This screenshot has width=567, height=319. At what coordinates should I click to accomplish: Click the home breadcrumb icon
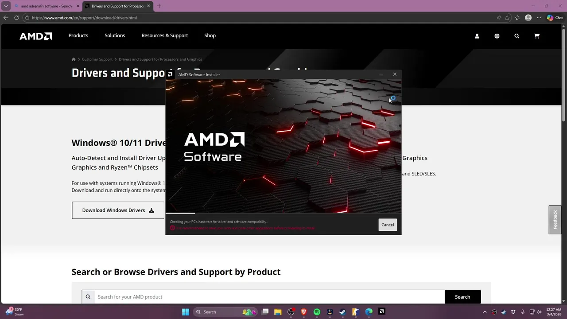click(74, 59)
